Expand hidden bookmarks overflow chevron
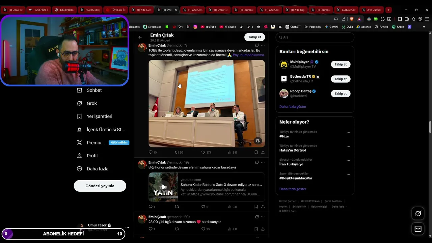This screenshot has height=243, width=432. coord(424,27)
